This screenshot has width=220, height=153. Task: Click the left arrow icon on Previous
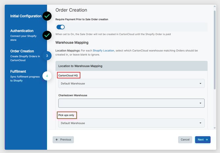coord(57,140)
